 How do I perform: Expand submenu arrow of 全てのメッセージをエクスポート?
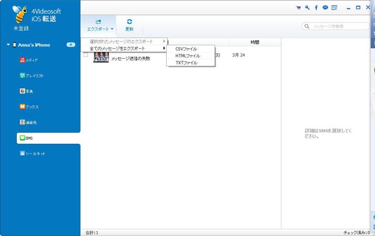164,48
